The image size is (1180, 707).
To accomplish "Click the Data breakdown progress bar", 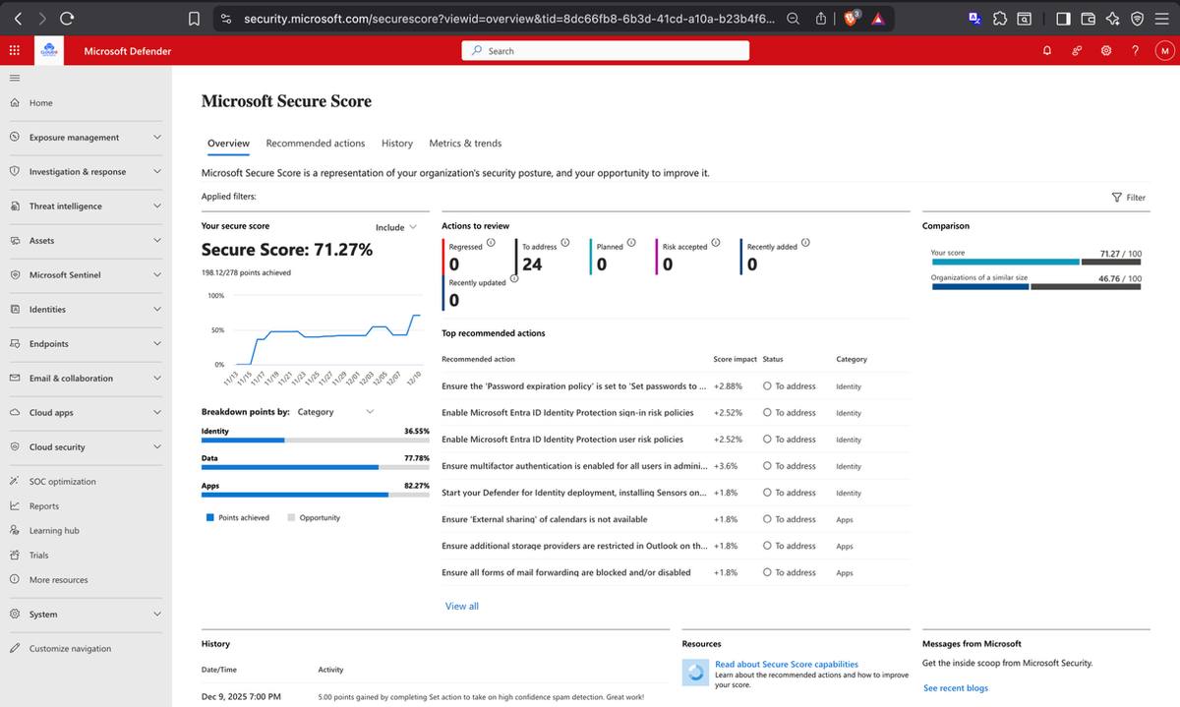I will [315, 467].
